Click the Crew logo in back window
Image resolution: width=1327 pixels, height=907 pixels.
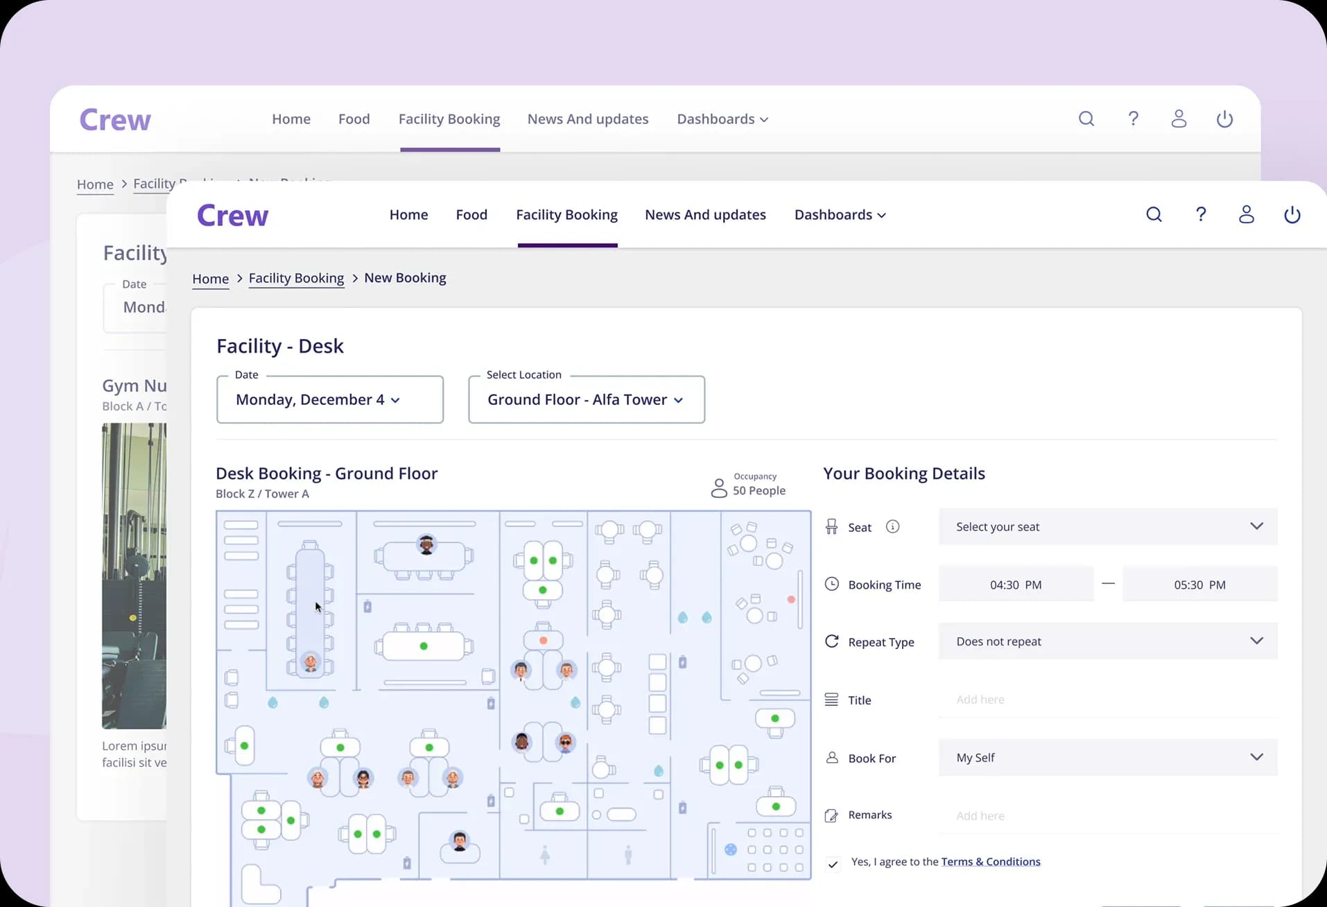click(x=115, y=120)
